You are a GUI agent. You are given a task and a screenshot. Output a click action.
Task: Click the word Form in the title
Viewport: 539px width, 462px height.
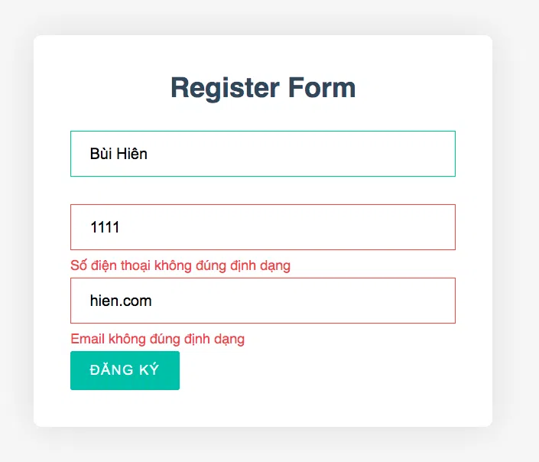[322, 88]
